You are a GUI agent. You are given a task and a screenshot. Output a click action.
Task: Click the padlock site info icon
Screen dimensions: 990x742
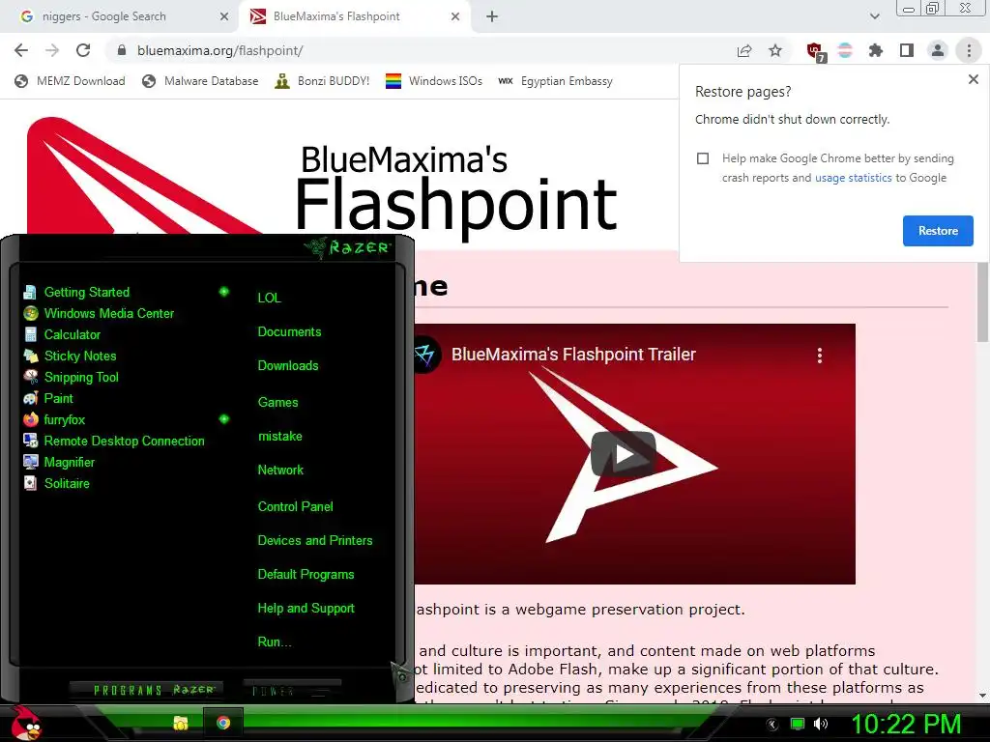point(122,50)
